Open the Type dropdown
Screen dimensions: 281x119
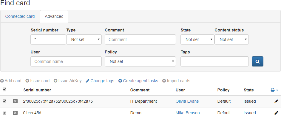(x=84, y=39)
